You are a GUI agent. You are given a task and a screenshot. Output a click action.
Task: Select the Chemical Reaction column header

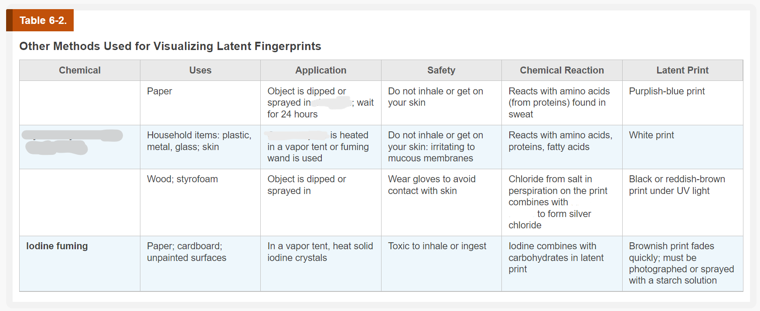[562, 70]
